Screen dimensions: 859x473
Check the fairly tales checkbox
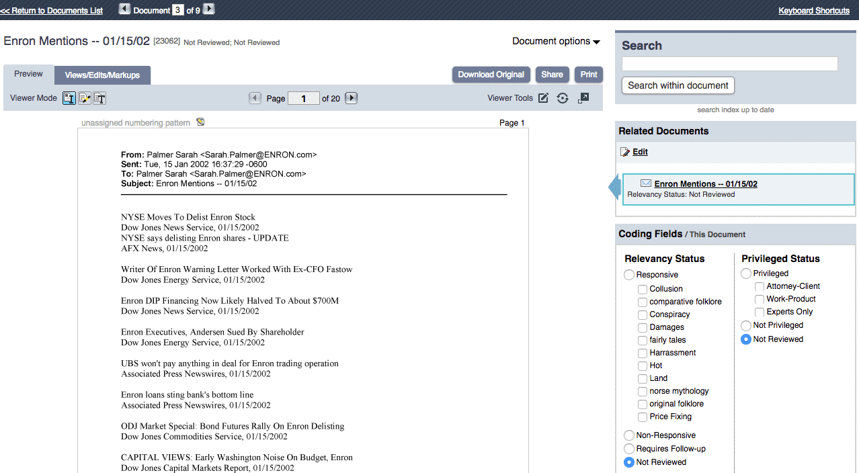643,340
